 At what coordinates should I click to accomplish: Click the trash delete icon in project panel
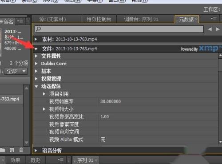21,150
